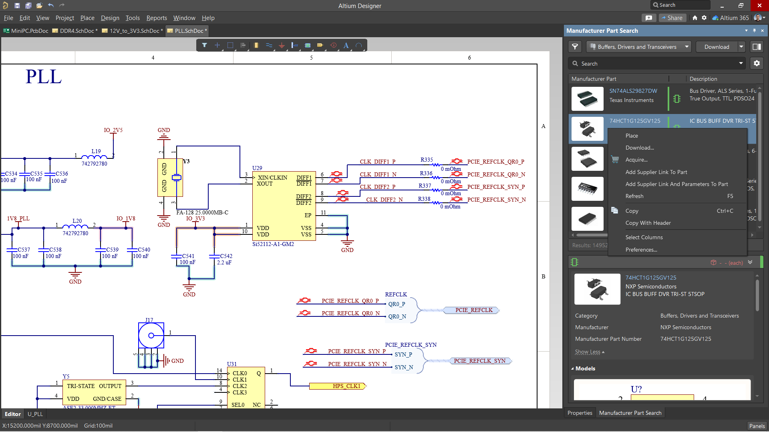Open the Reports menu
Viewport: 769px width, 432px height.
(x=157, y=18)
